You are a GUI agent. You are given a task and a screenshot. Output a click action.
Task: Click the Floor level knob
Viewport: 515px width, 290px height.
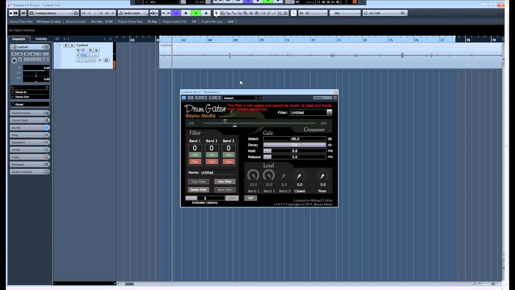click(322, 175)
